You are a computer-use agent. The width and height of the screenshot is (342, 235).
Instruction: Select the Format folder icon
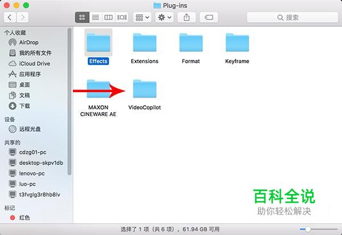[x=191, y=43]
